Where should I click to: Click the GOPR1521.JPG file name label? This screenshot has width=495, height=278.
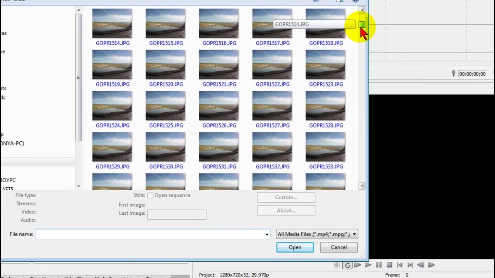(x=219, y=84)
